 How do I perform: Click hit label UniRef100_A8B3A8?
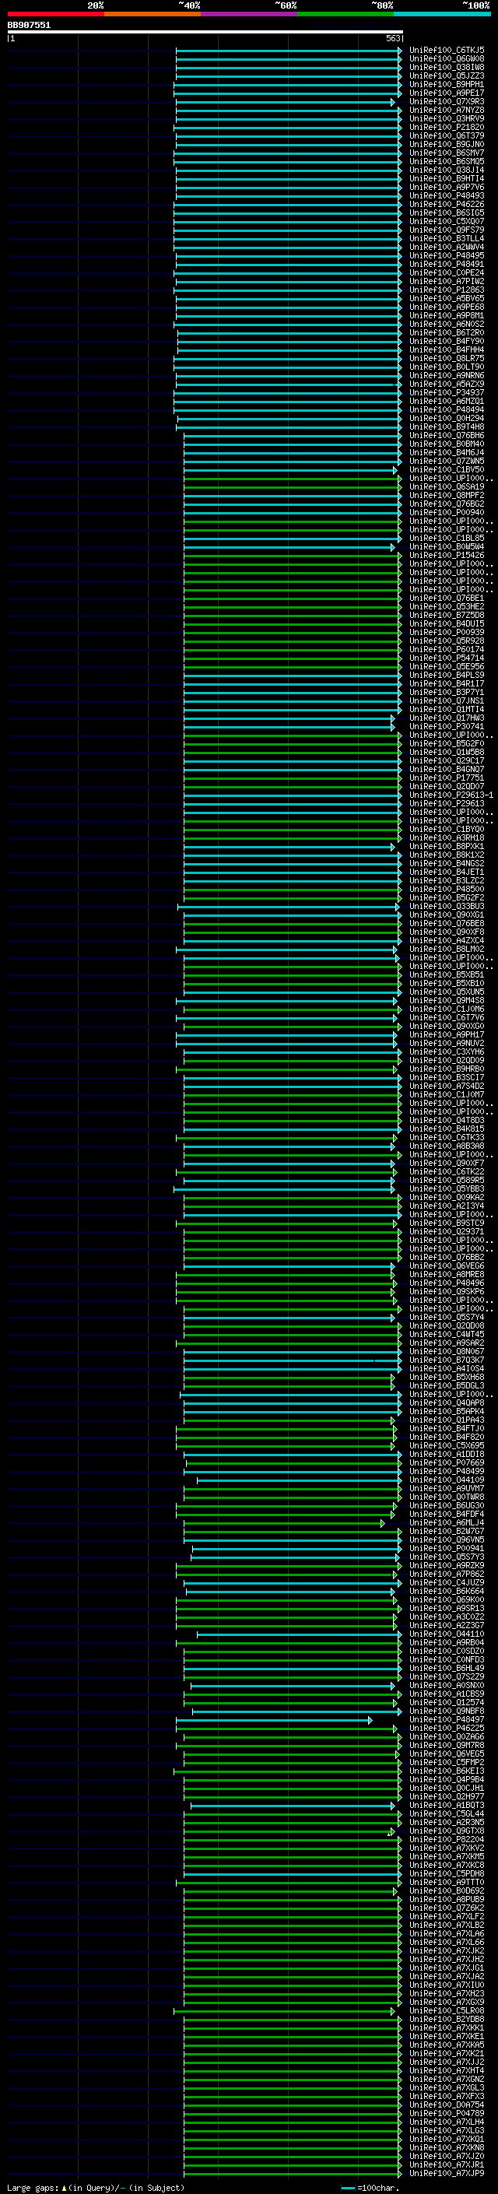[x=447, y=1146]
